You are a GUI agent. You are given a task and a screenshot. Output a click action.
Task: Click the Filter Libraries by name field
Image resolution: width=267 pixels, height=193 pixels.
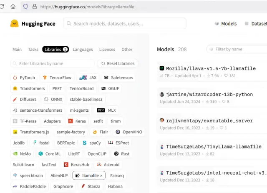point(52,63)
